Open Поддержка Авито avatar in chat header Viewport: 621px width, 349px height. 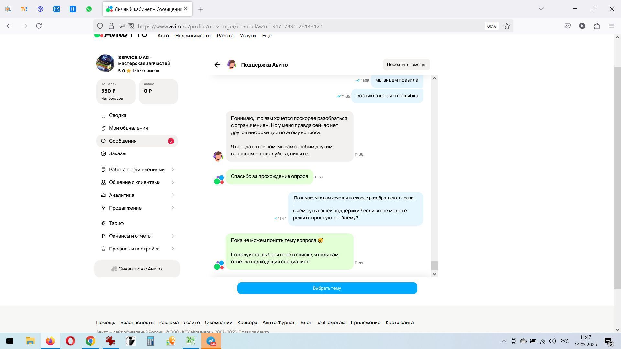232,65
